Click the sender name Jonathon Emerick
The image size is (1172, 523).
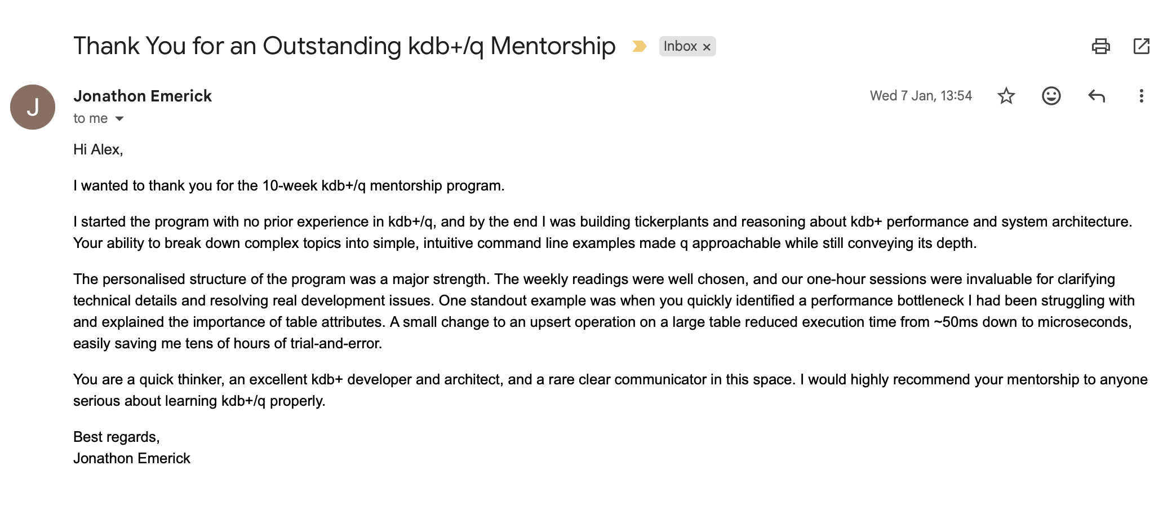click(143, 96)
